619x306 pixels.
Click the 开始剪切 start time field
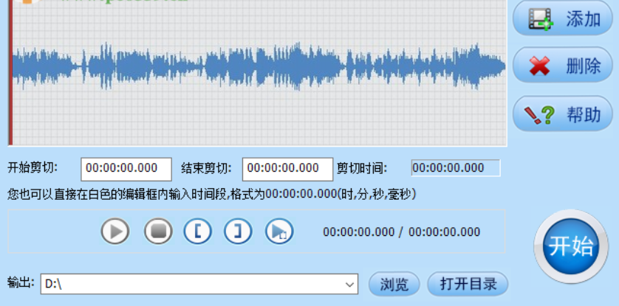pos(126,169)
